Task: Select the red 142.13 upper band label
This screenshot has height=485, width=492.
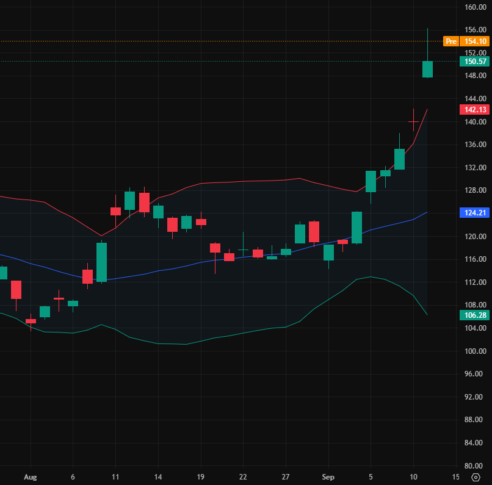Action: click(x=474, y=109)
